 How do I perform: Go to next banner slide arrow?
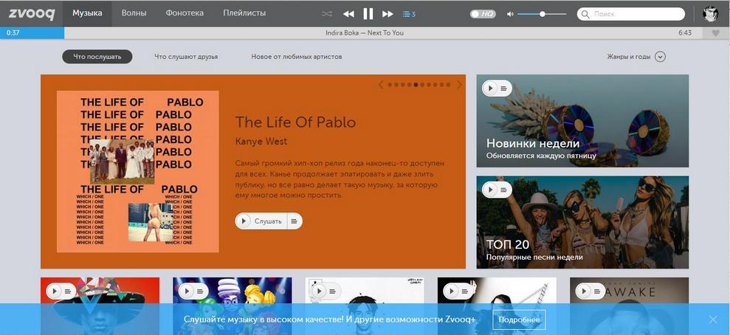[459, 85]
